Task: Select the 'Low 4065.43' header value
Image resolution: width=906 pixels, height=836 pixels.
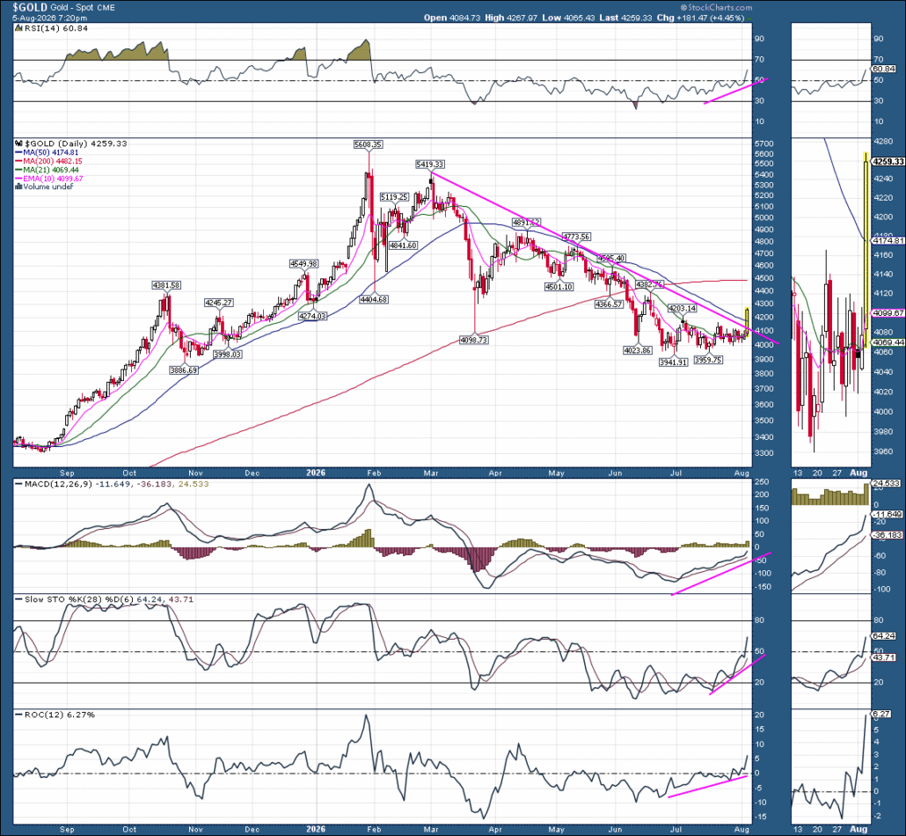Action: (568, 18)
